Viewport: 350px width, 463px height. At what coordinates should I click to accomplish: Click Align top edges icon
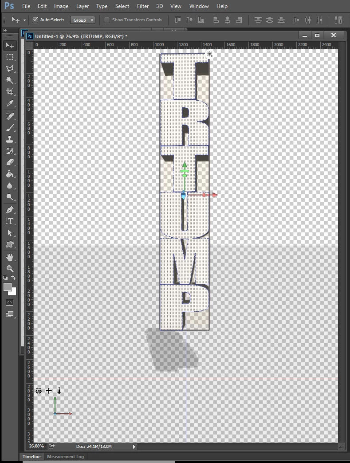[x=178, y=20]
